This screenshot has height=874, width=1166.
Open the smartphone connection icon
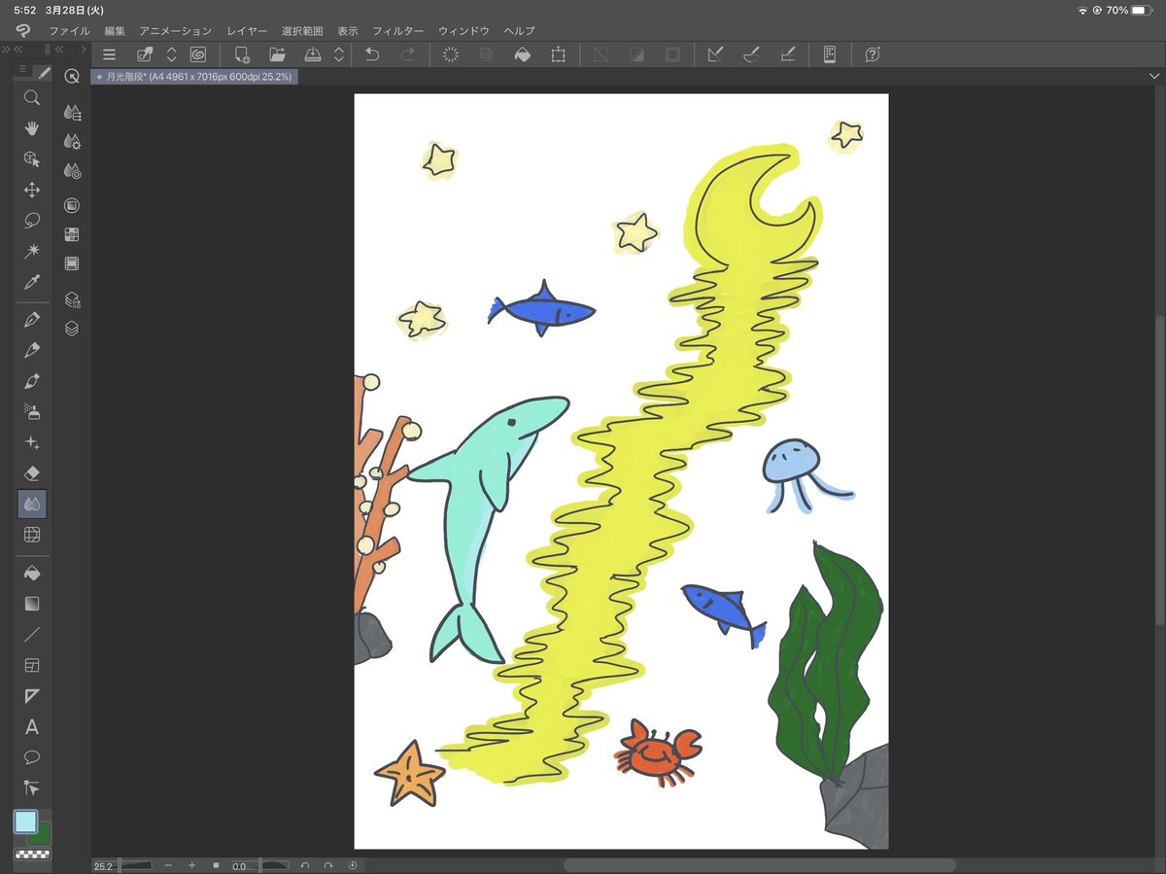(830, 54)
